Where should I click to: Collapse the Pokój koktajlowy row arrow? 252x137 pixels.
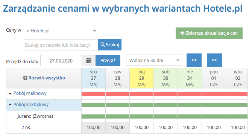pyautogui.click(x=10, y=105)
